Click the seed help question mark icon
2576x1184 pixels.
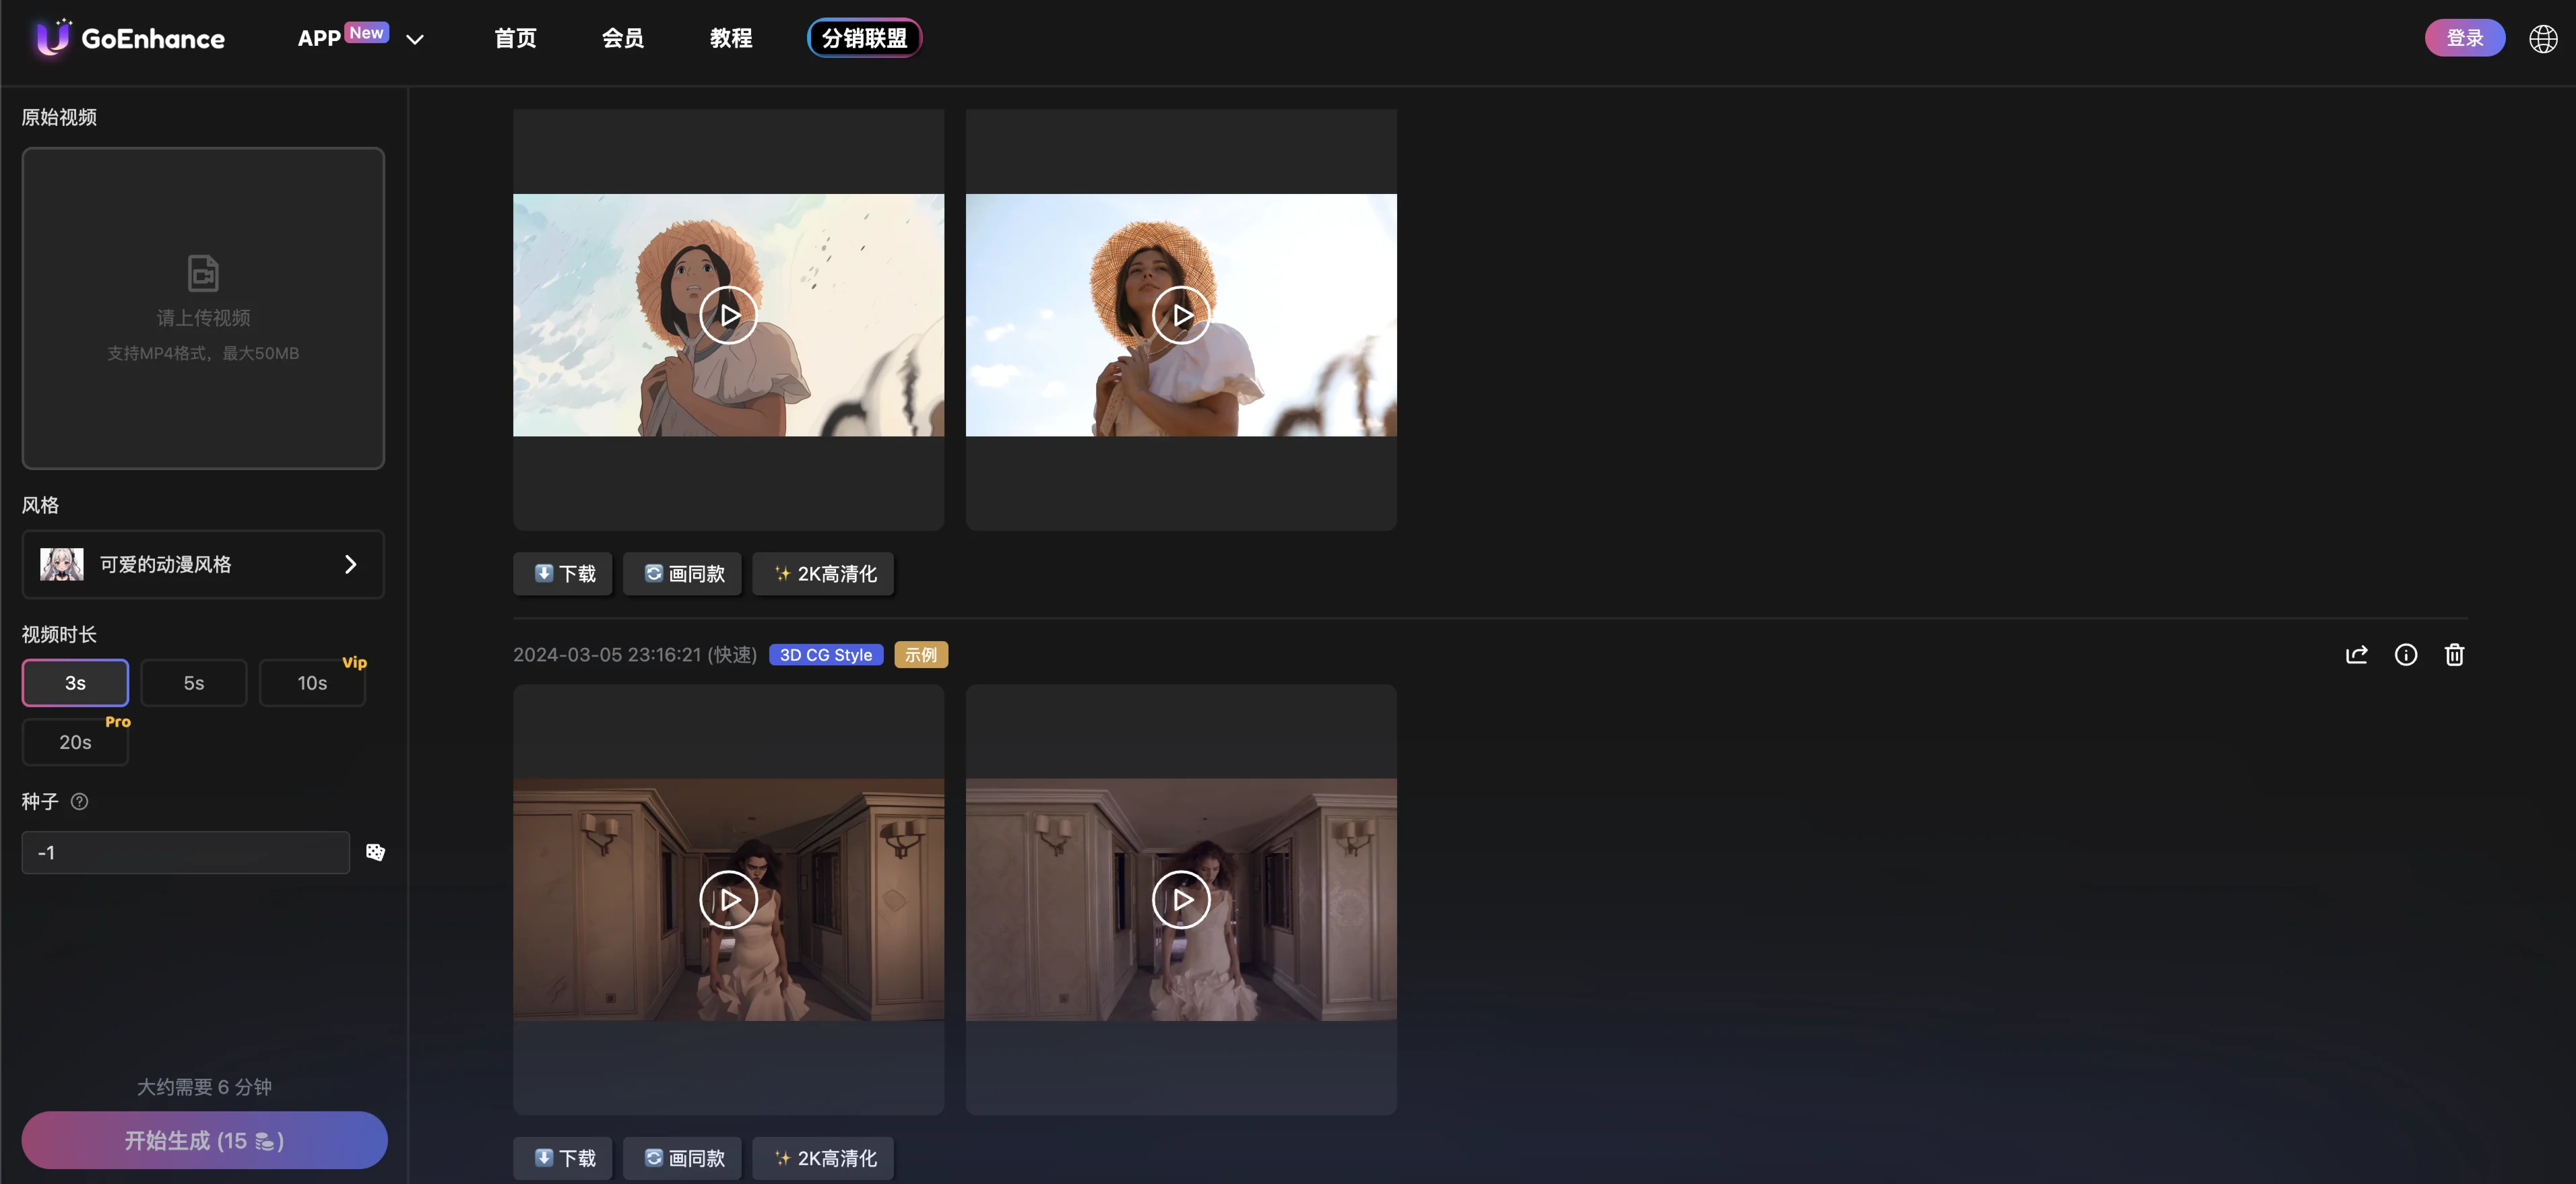point(80,801)
